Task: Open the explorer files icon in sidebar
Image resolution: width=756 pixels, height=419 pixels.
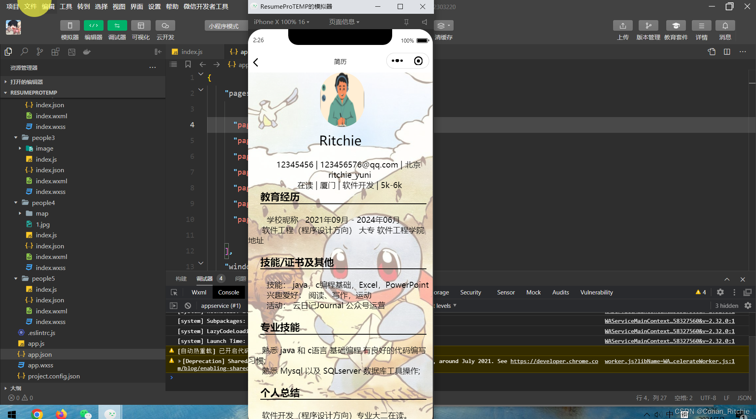Action: 8,52
